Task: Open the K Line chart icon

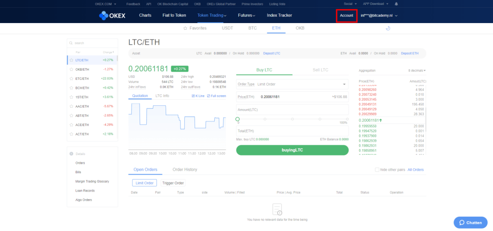Action: [x=193, y=96]
